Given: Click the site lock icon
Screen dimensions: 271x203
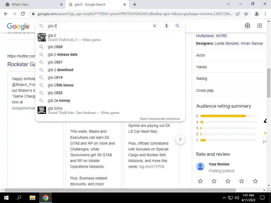Looking at the screenshot, I should coord(33,14).
